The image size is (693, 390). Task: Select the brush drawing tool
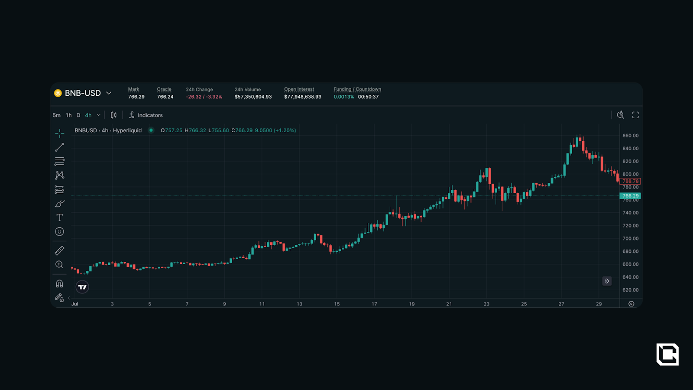tap(59, 204)
